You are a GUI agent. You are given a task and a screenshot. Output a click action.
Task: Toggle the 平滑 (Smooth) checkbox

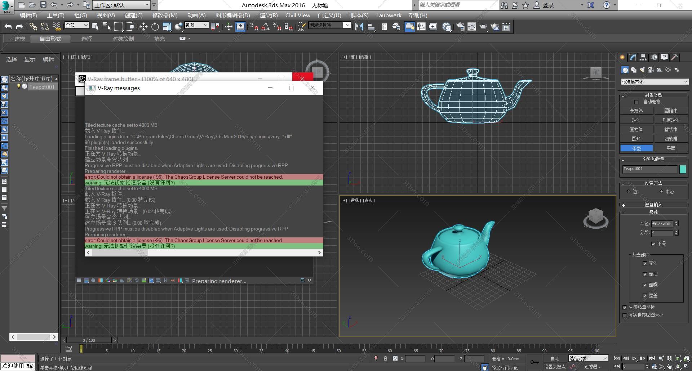click(x=653, y=244)
